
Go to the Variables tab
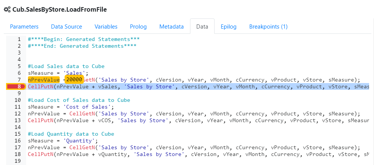[x=106, y=27]
